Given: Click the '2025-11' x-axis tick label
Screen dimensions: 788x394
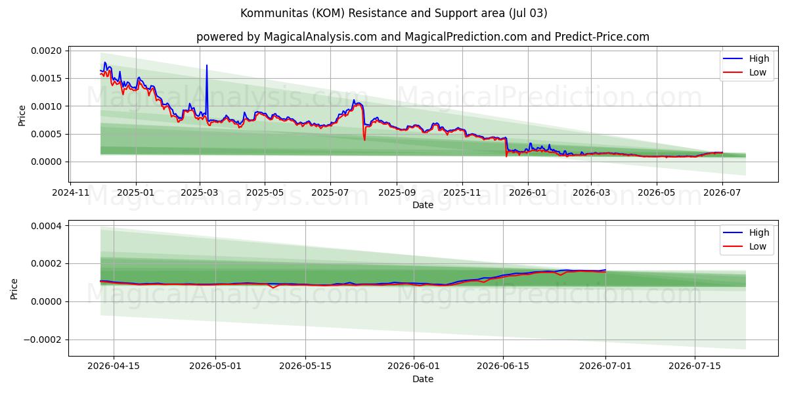Looking at the screenshot, I should 462,192.
